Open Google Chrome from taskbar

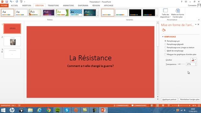click(49, 110)
